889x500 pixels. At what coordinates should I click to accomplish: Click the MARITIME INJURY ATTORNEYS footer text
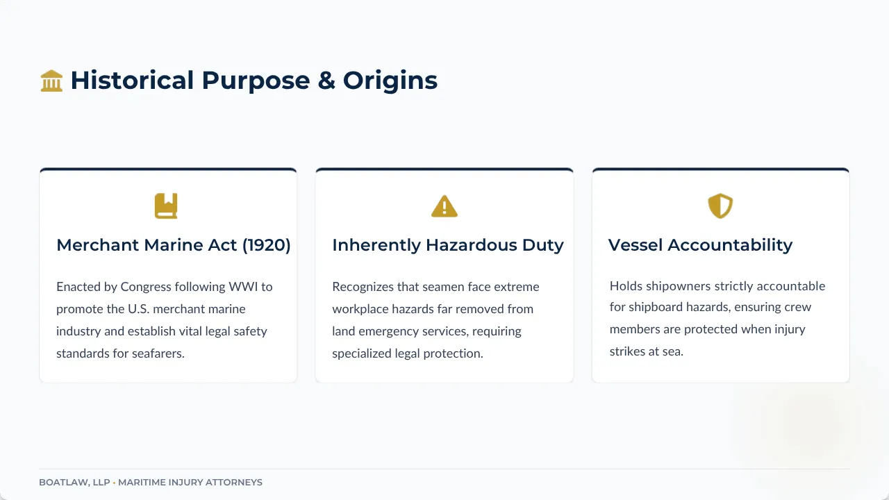click(190, 482)
